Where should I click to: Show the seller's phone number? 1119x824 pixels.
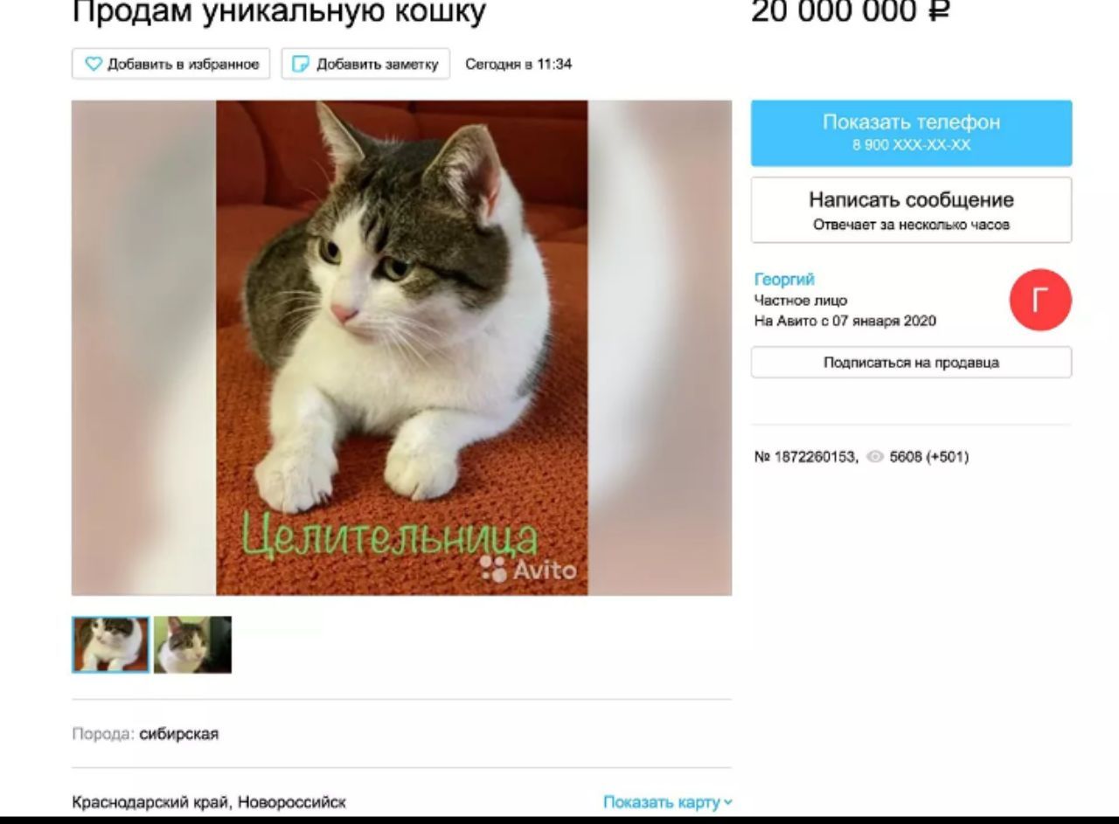coord(911,133)
